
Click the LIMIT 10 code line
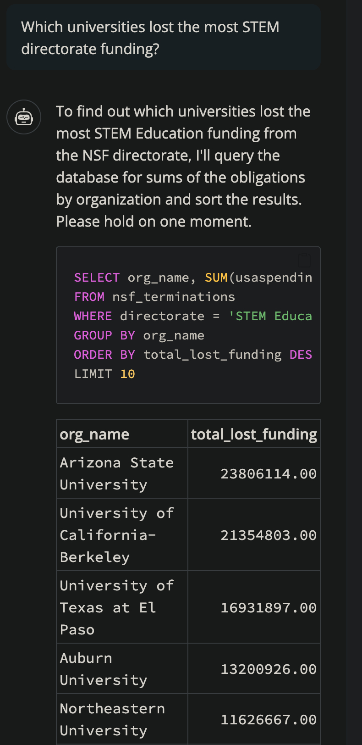pos(104,374)
